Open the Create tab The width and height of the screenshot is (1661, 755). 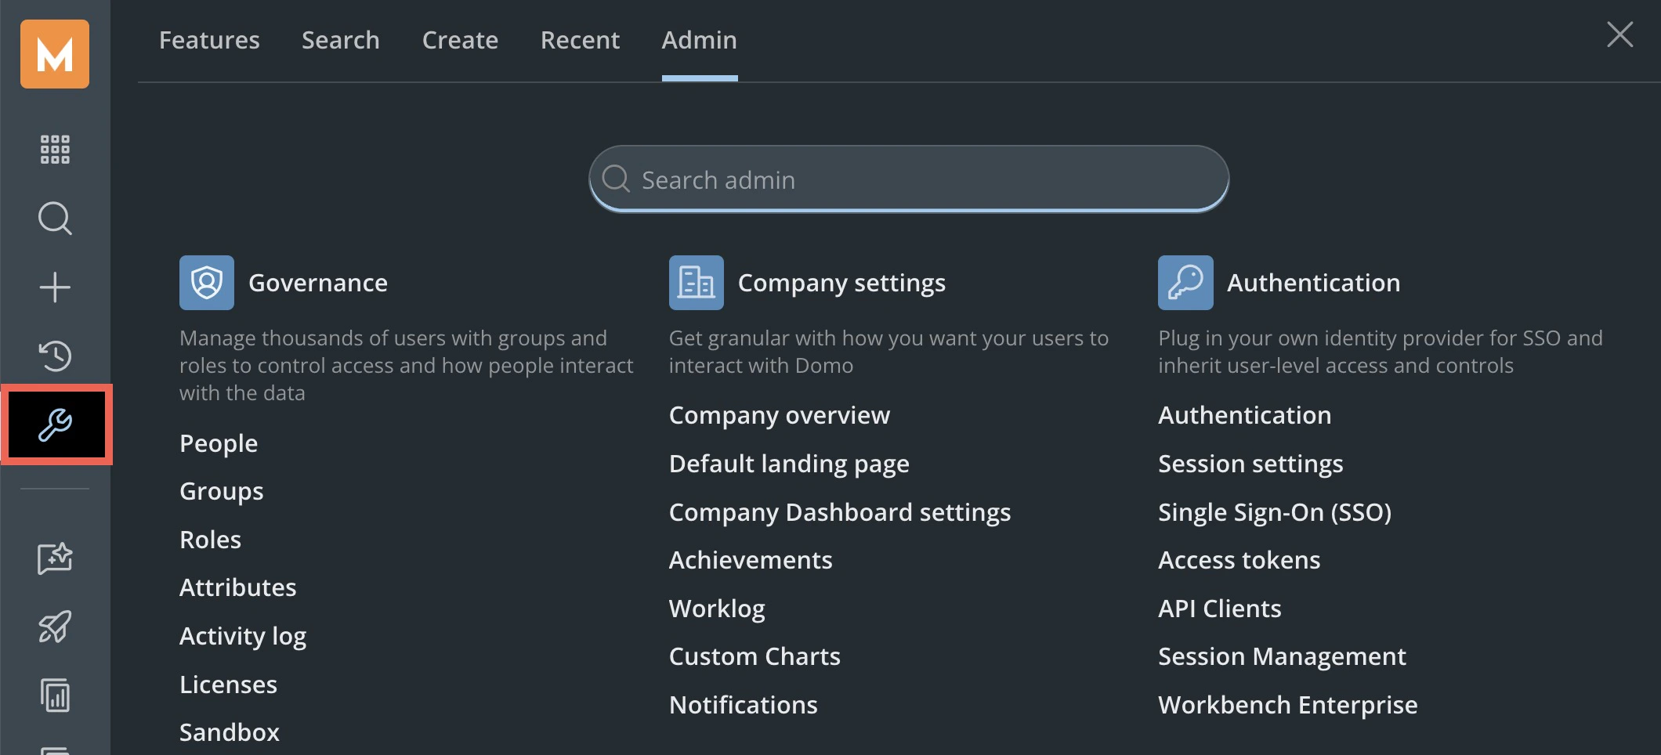(x=461, y=40)
